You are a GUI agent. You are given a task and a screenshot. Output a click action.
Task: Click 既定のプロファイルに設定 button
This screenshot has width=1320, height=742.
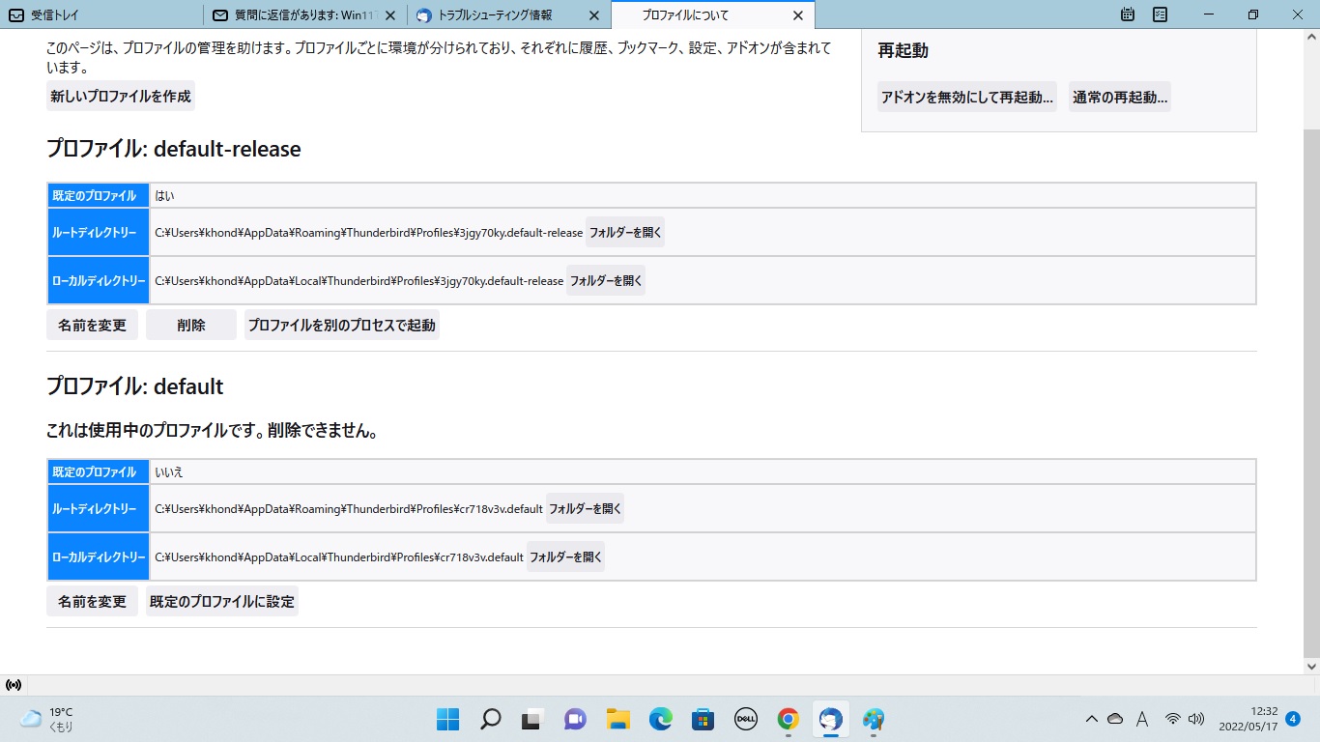click(x=221, y=602)
